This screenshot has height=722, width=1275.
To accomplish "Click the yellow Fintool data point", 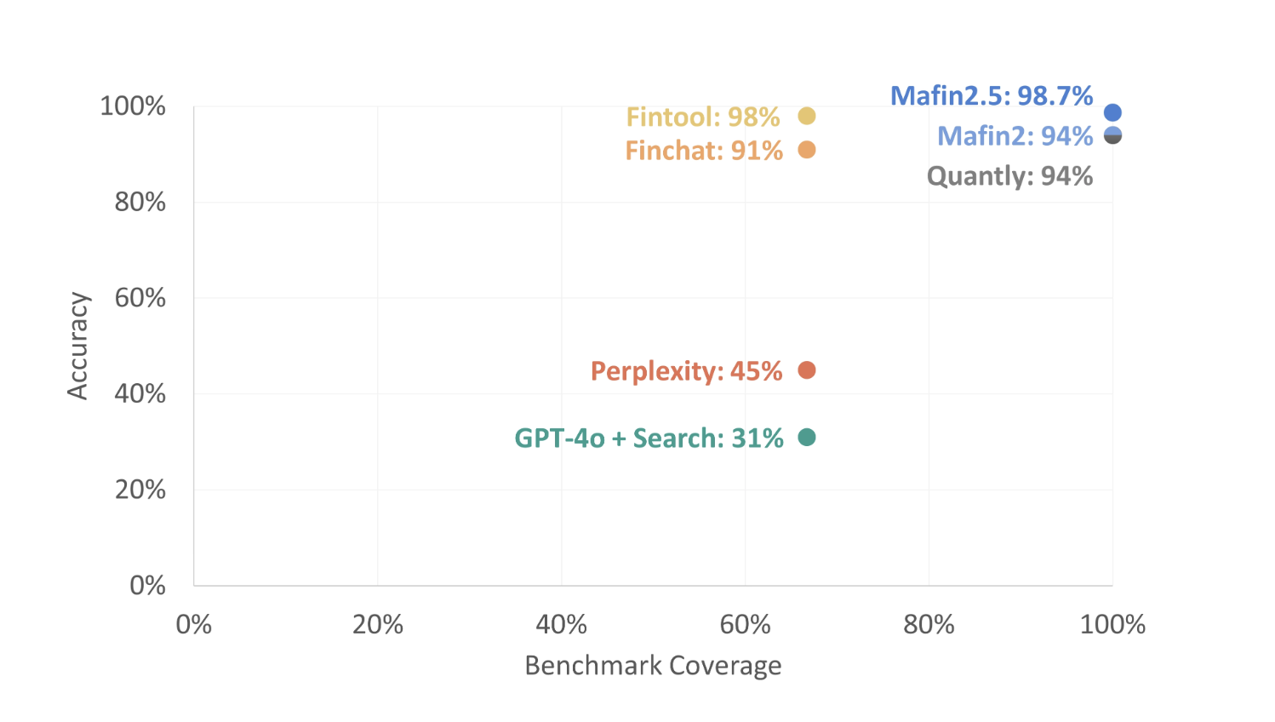I will click(807, 116).
